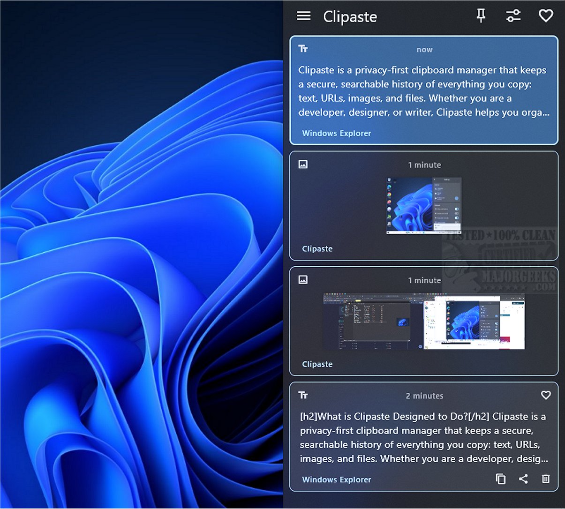Click the '1 minute' timestamp above desktop thumbnail
The width and height of the screenshot is (565, 509).
click(424, 165)
